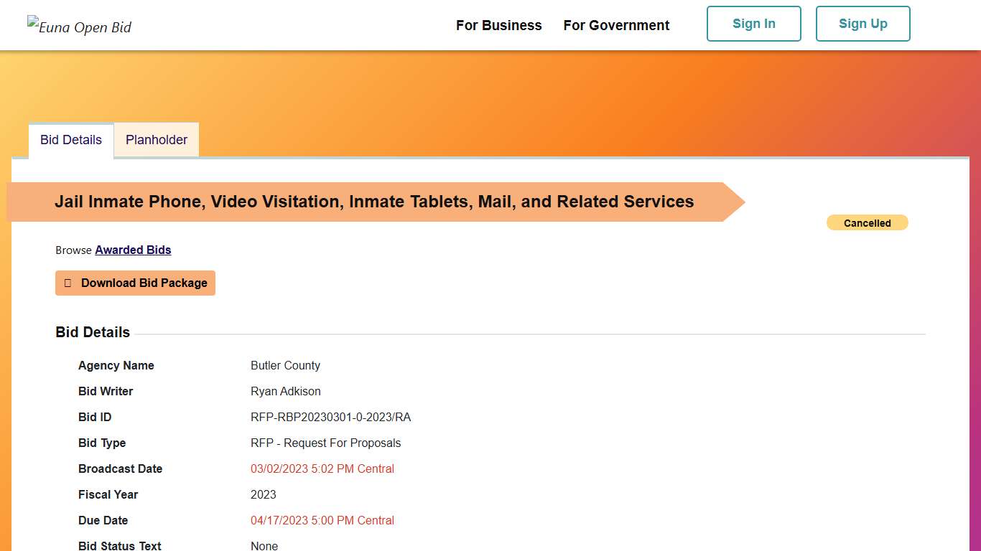Viewport: 981px width, 551px height.
Task: Click the download icon on Bid Package button
Action: [68, 283]
